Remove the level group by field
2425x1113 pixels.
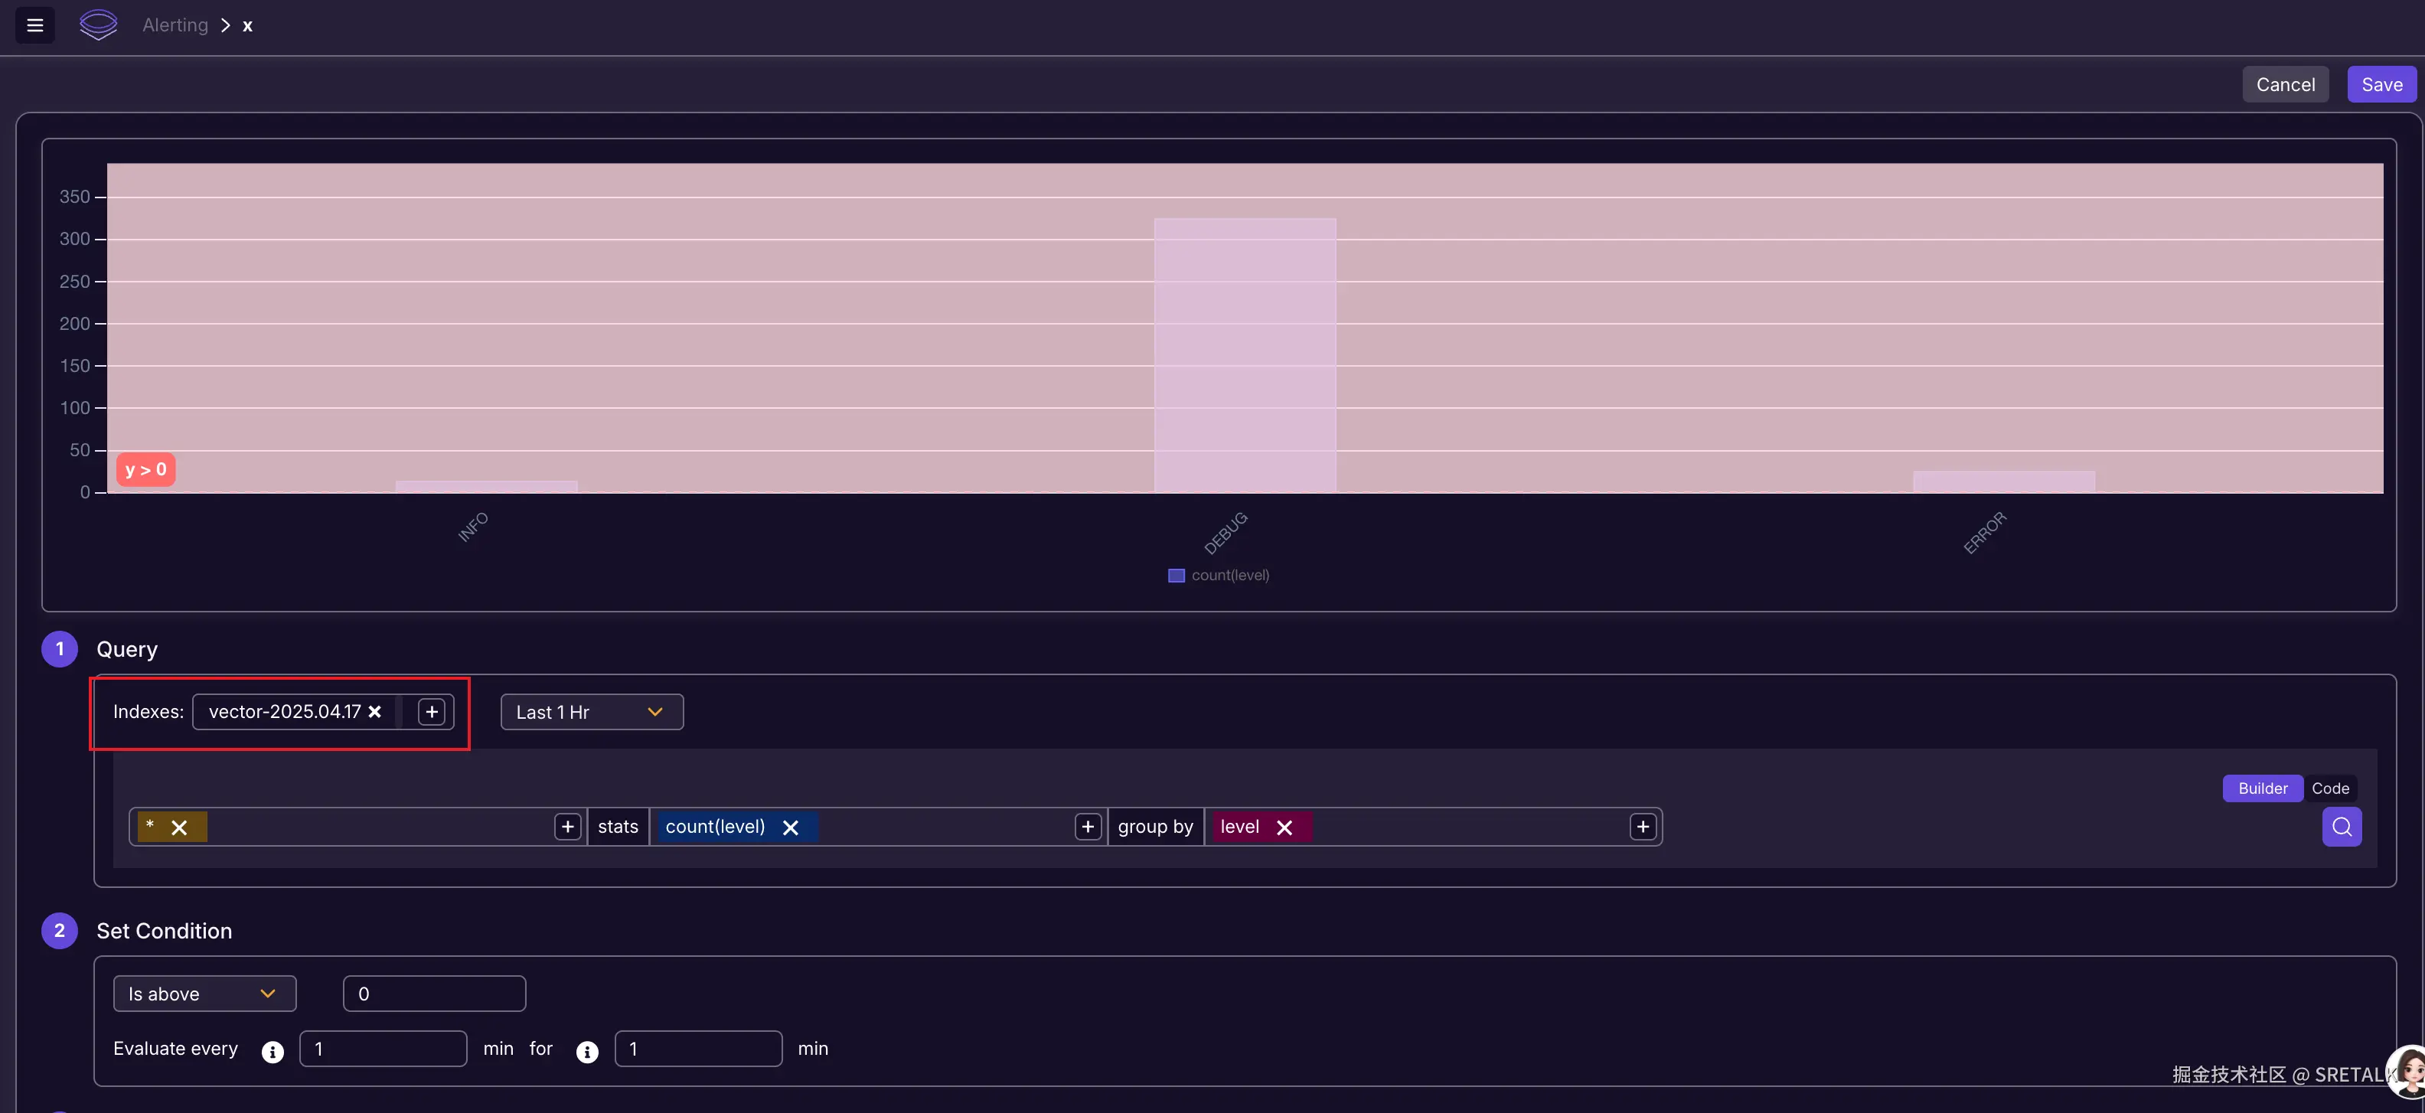[1284, 827]
